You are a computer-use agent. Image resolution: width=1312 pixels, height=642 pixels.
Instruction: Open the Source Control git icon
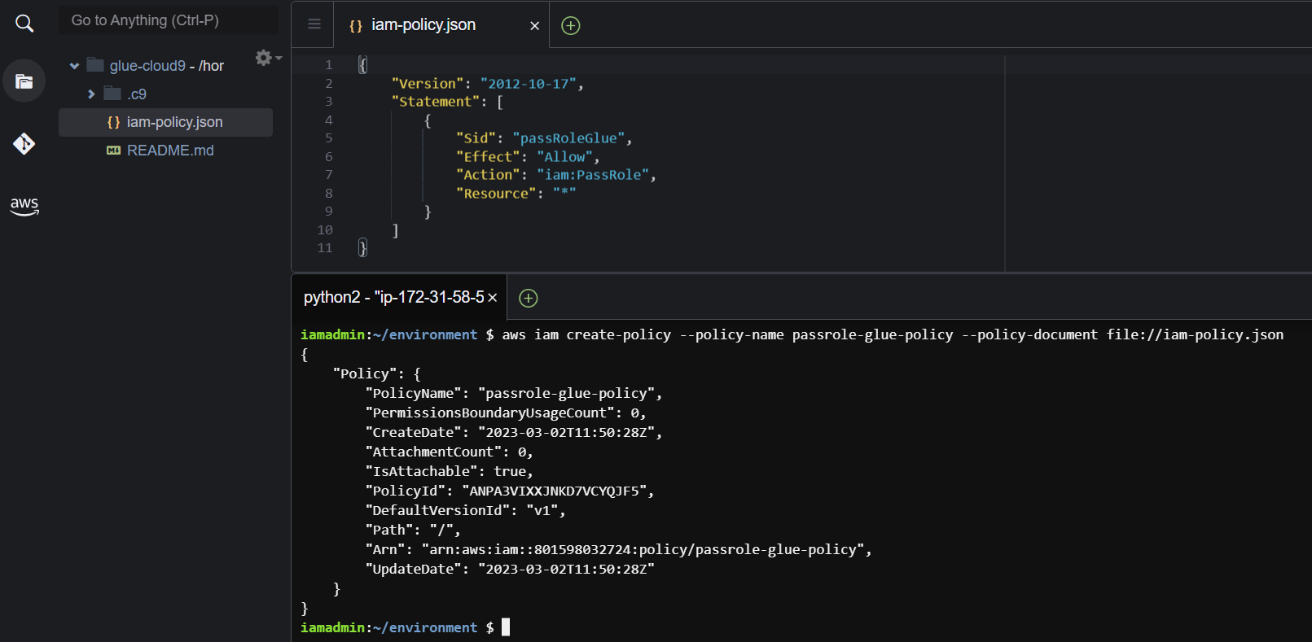pos(24,144)
